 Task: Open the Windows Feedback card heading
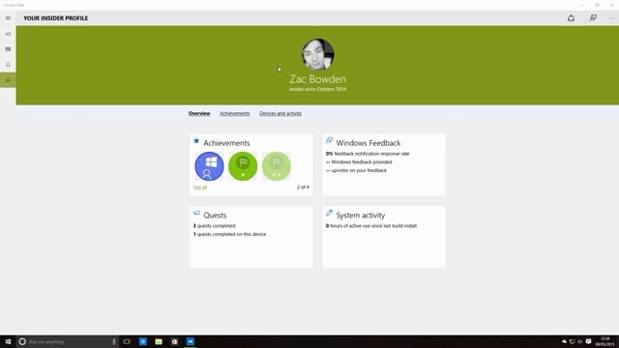pos(368,143)
